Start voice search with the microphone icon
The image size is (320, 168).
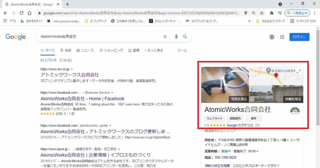click(176, 37)
